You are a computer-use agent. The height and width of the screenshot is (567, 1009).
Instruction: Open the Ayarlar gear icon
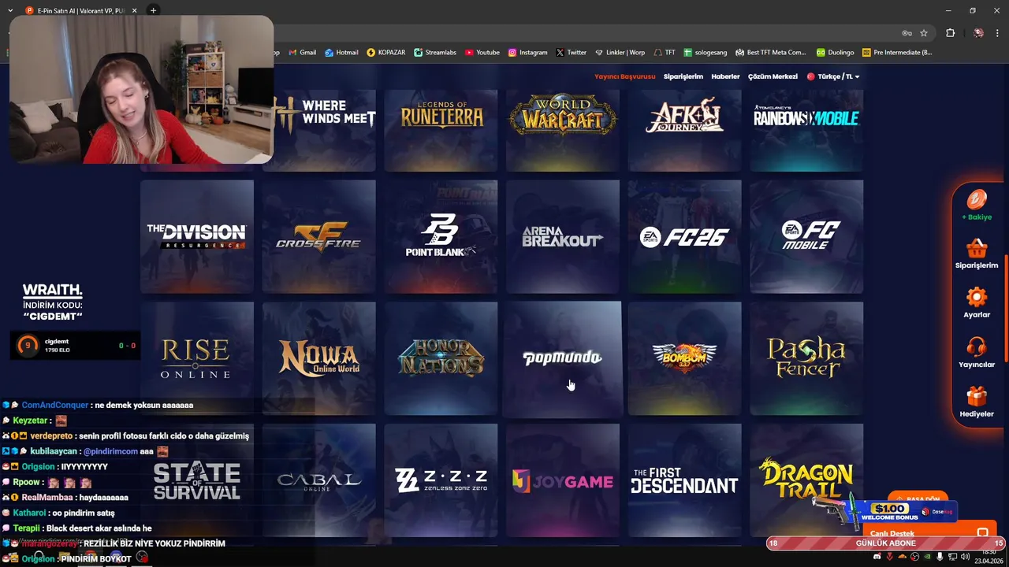(x=977, y=298)
